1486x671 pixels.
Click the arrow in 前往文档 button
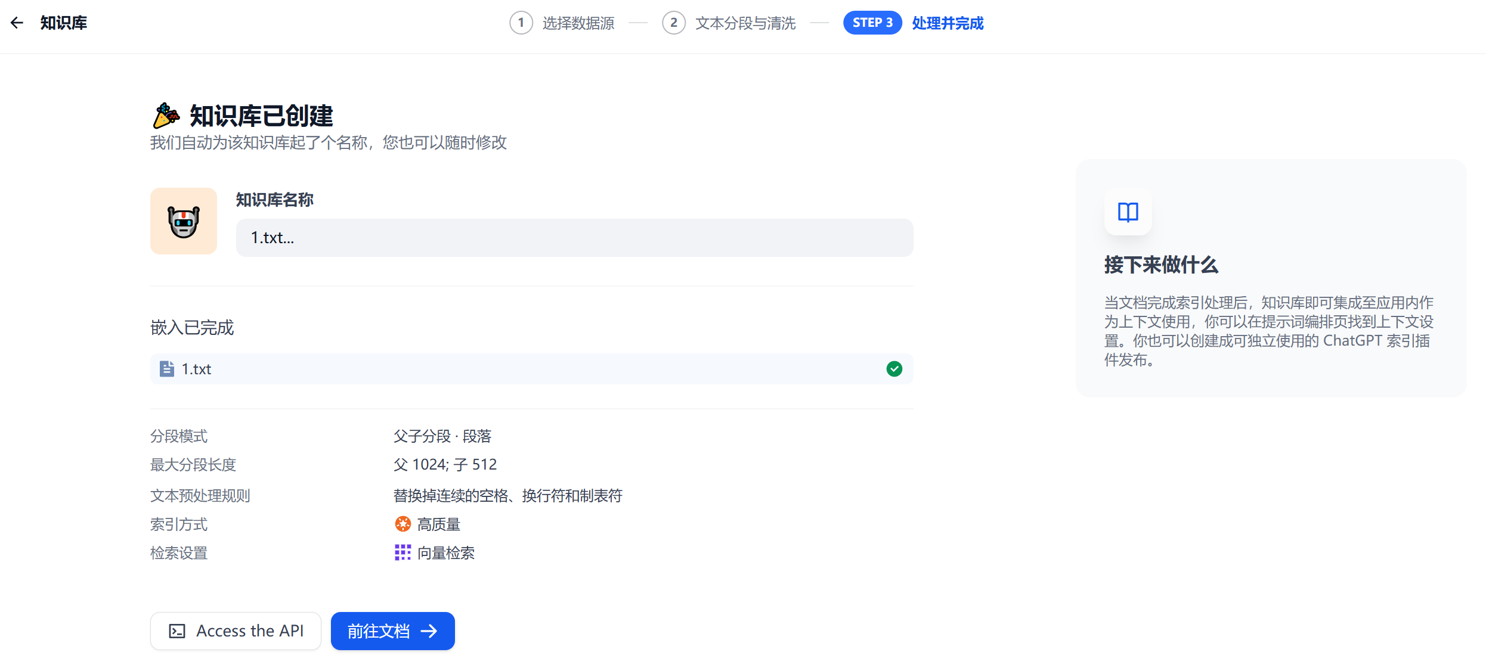[x=429, y=631]
